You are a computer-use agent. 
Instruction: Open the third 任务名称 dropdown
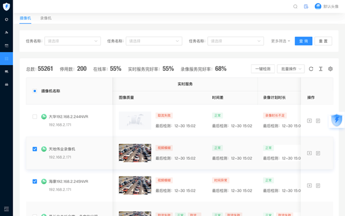tap(235, 41)
